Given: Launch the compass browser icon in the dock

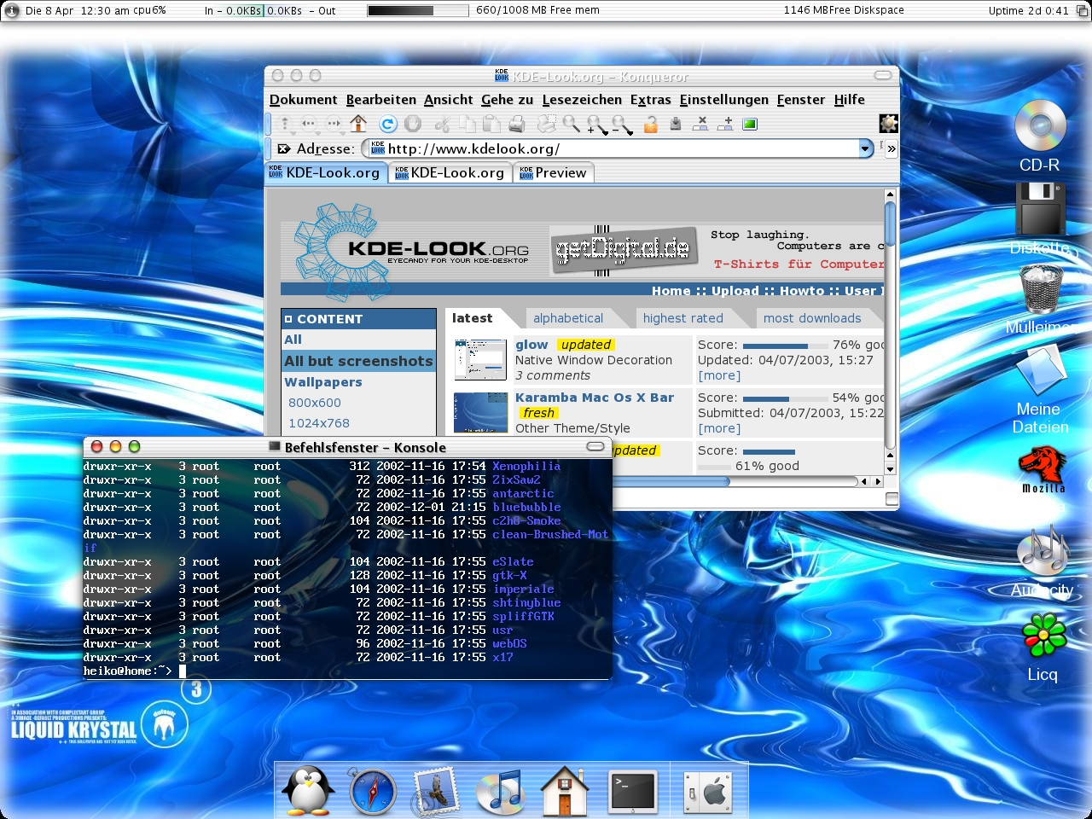Looking at the screenshot, I should (373, 791).
